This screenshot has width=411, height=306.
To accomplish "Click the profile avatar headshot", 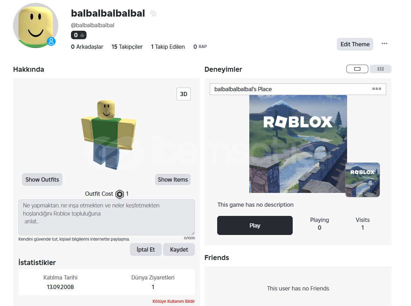I will (x=36, y=25).
